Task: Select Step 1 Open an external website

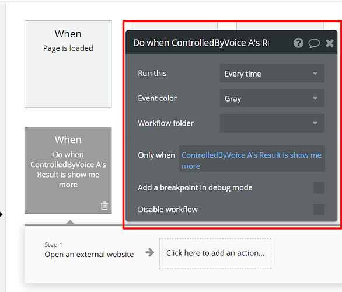Action: [89, 250]
